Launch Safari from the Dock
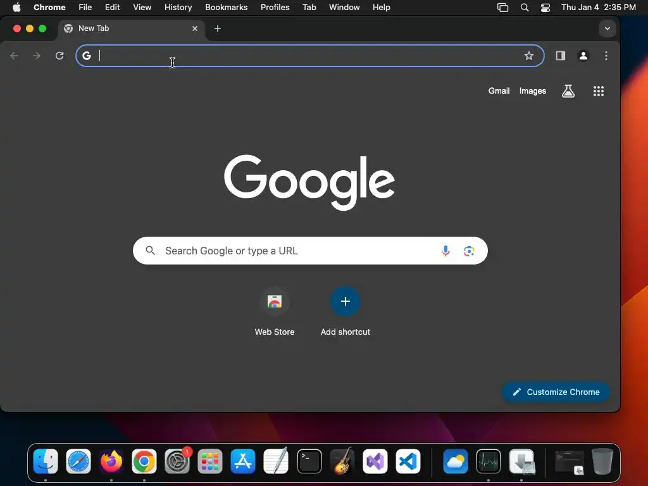Image resolution: width=648 pixels, height=486 pixels. point(78,461)
